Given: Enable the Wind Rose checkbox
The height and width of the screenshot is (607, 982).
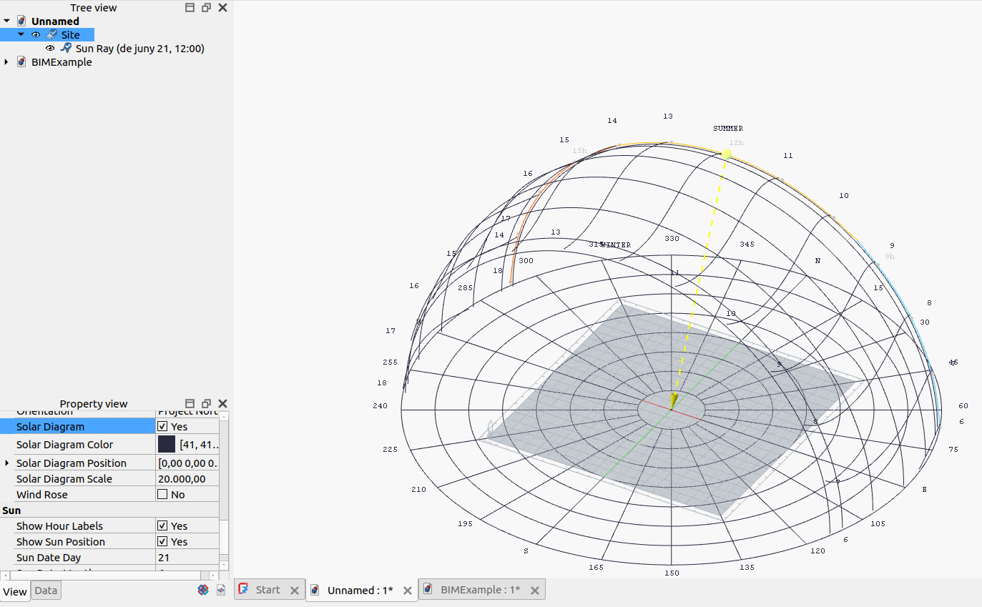Looking at the screenshot, I should tap(162, 495).
